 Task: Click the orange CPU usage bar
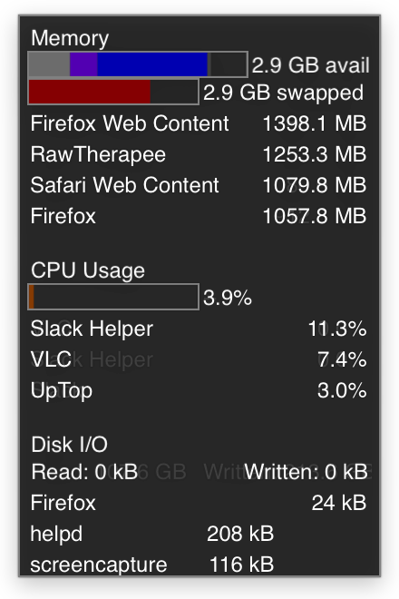click(x=32, y=297)
